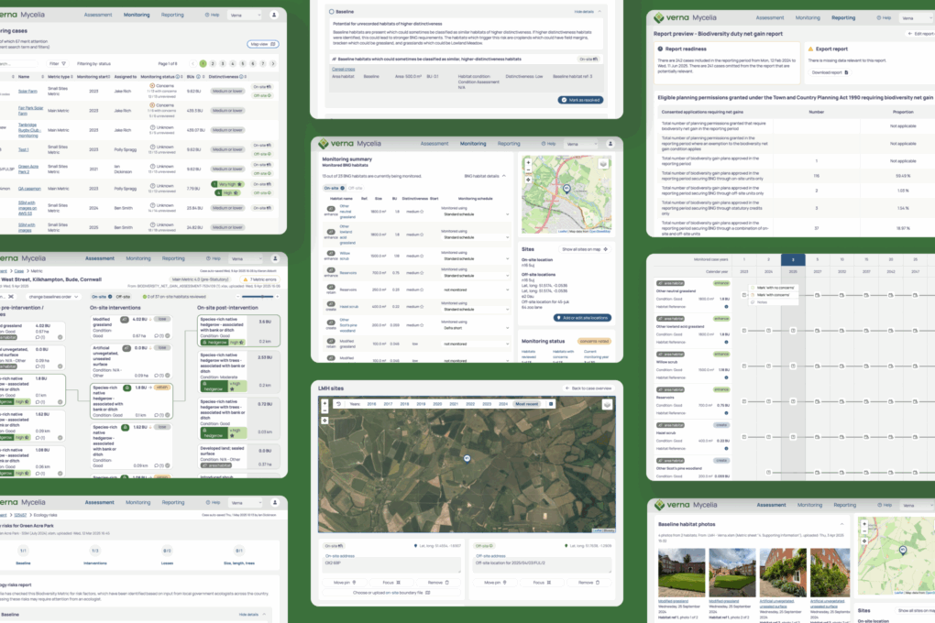
Task: Click icon right of Most recent in LMH sites
Action: [551, 404]
